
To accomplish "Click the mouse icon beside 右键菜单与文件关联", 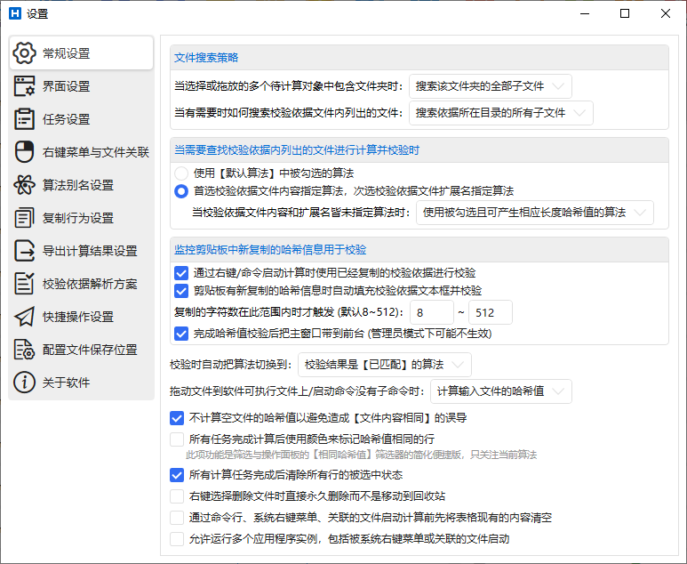I will tap(24, 152).
